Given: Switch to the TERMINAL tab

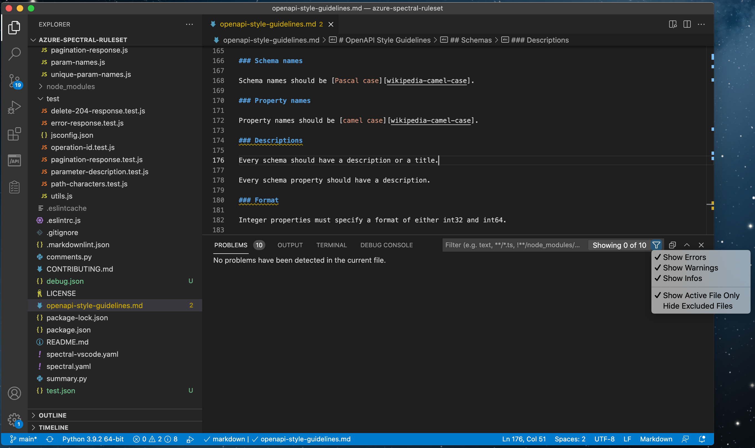Looking at the screenshot, I should (332, 245).
